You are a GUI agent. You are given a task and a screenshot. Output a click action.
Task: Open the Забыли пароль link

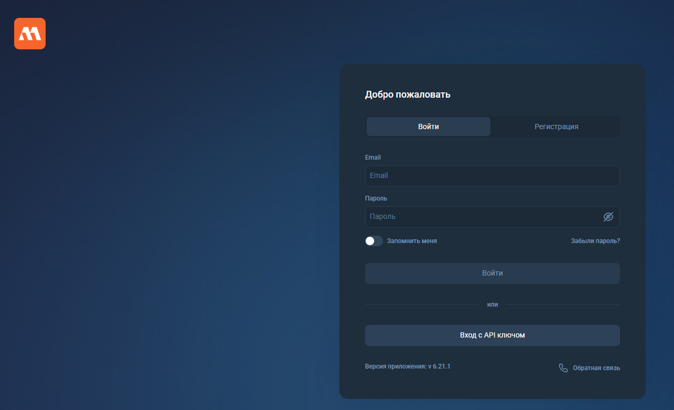coord(595,240)
